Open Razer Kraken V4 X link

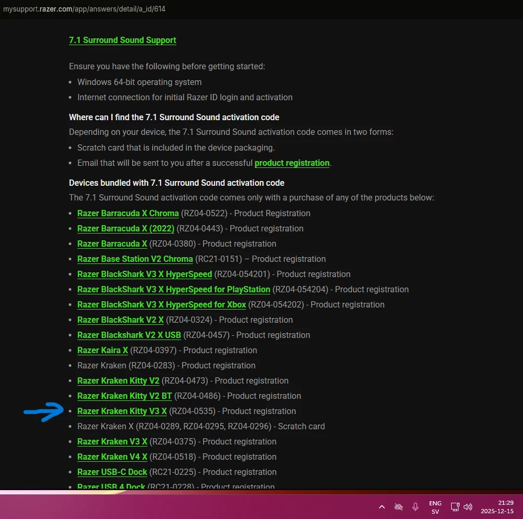pyautogui.click(x=112, y=457)
